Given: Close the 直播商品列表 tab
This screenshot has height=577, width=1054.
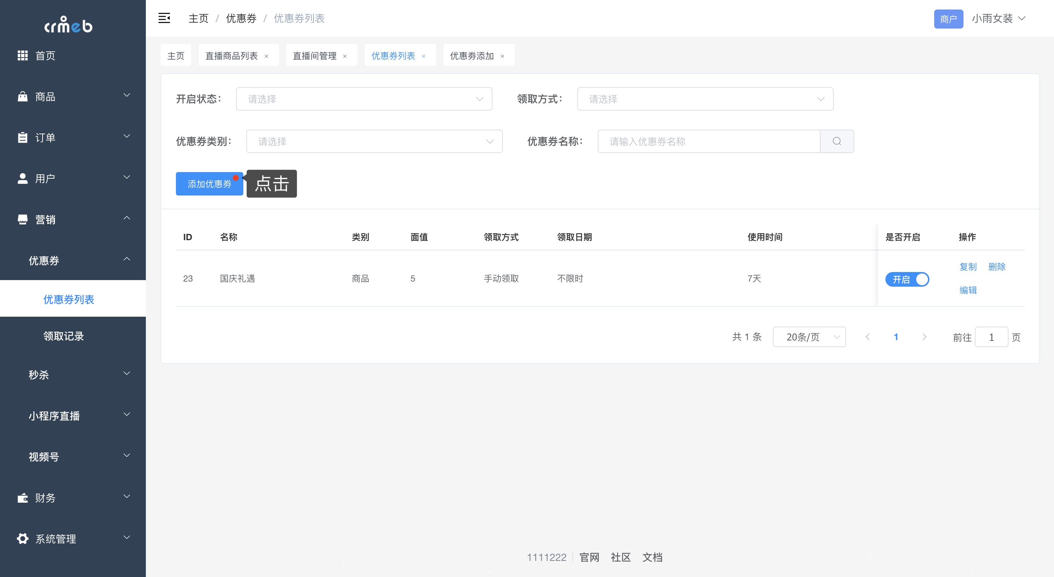Looking at the screenshot, I should click(x=266, y=56).
